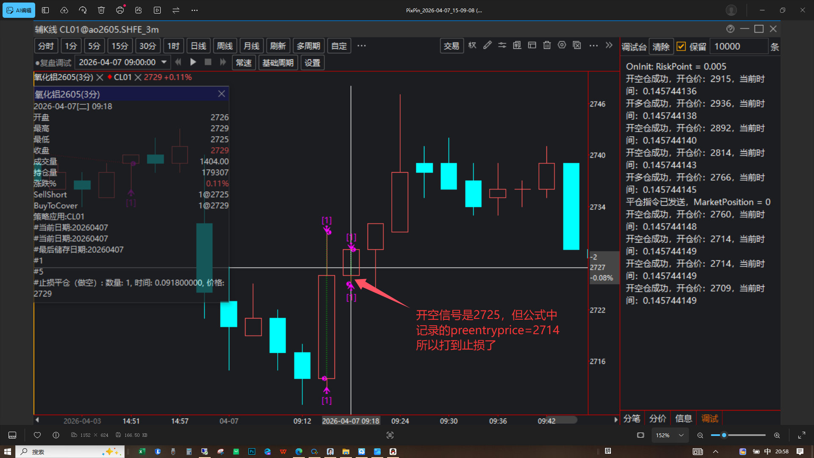Click the 交易 button
This screenshot has width=814, height=458.
(x=451, y=46)
